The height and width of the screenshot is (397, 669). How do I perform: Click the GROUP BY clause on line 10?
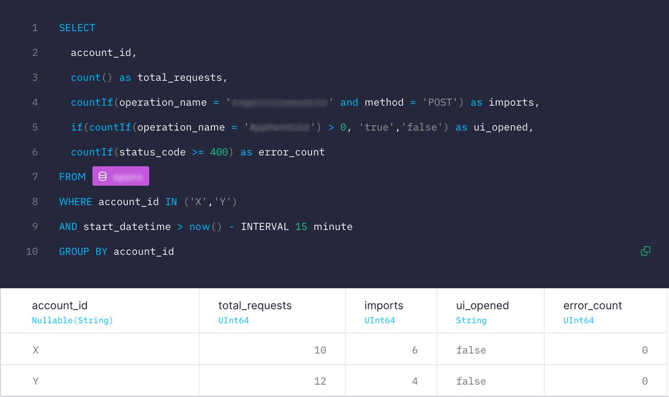(82, 251)
